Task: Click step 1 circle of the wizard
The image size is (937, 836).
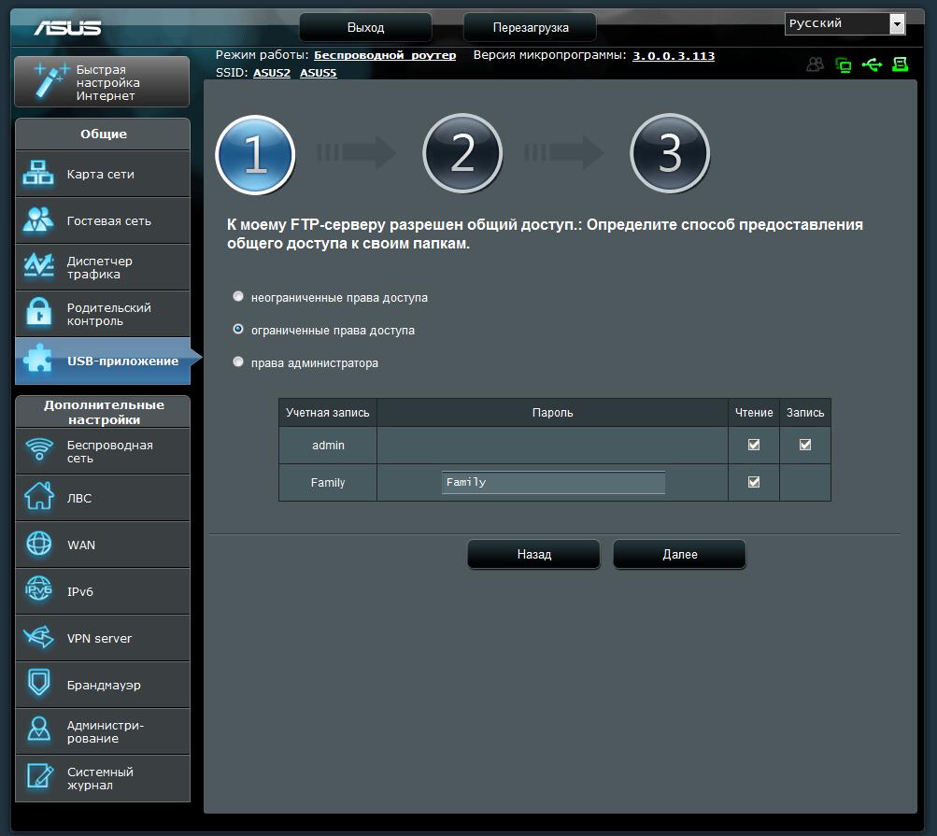Action: pyautogui.click(x=255, y=155)
